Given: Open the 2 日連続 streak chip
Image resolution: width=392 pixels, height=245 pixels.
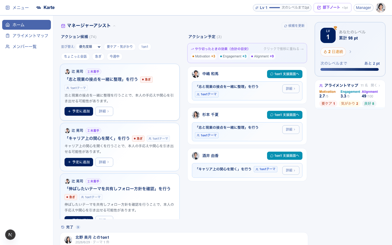Looking at the screenshot, I should [x=333, y=52].
